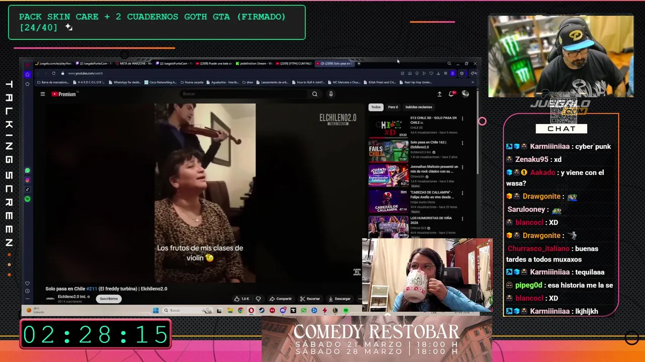Click the YouTube Premium logo

63,94
